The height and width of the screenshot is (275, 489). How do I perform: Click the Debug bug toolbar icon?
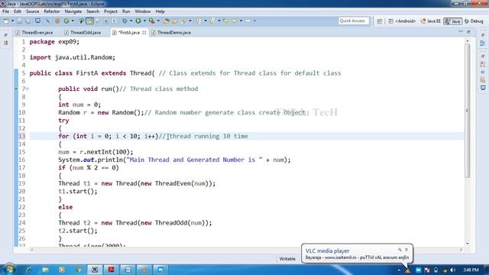pyautogui.click(x=125, y=21)
